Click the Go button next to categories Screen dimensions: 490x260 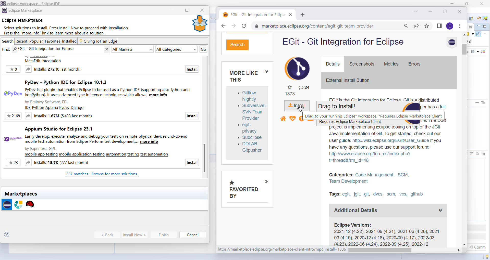click(203, 49)
